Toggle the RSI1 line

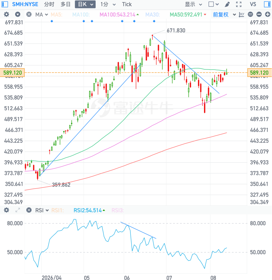pos(57,210)
